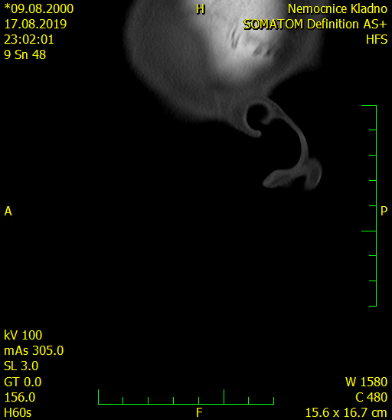Image resolution: width=392 pixels, height=420 pixels.
Task: Select the mAs 305.0 annotation
Action: [34, 350]
